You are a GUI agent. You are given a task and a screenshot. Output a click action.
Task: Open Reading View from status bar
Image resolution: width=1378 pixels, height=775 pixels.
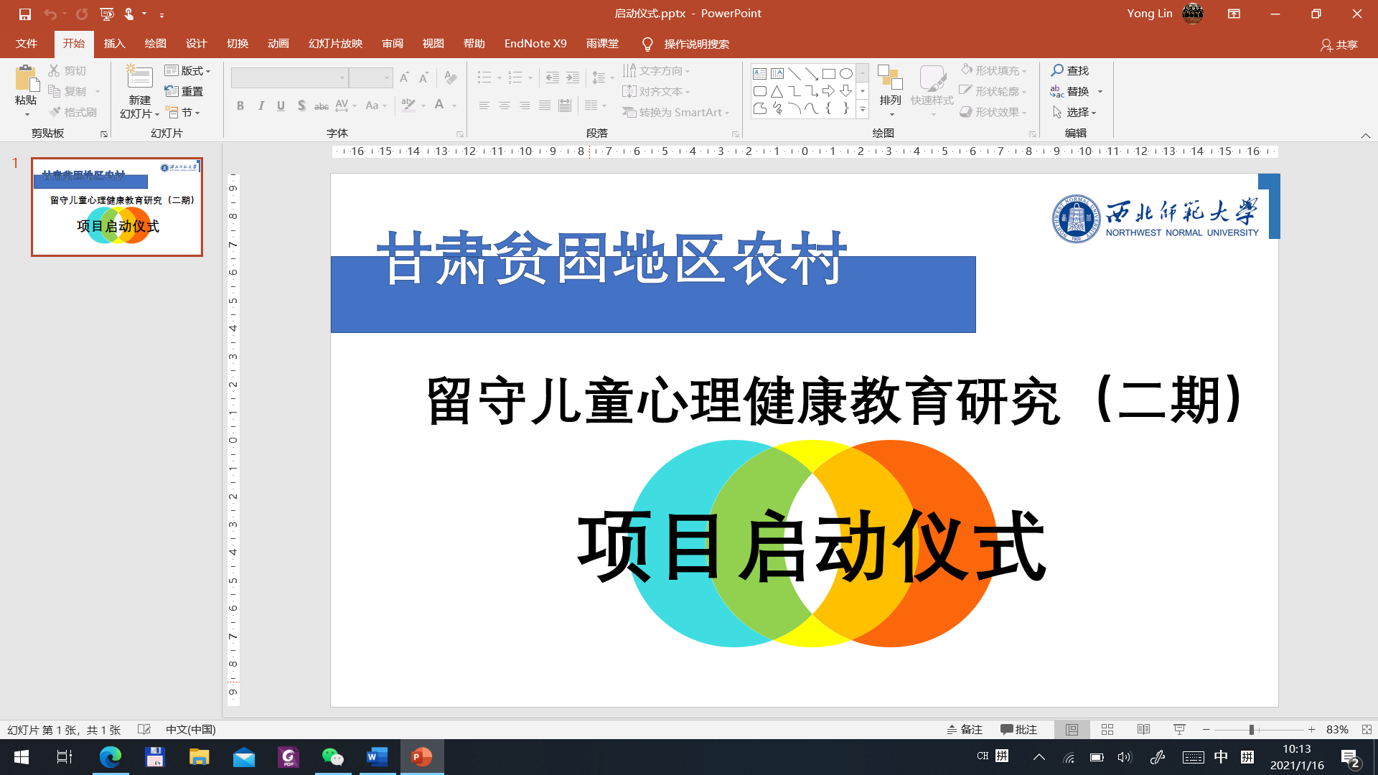click(1143, 729)
